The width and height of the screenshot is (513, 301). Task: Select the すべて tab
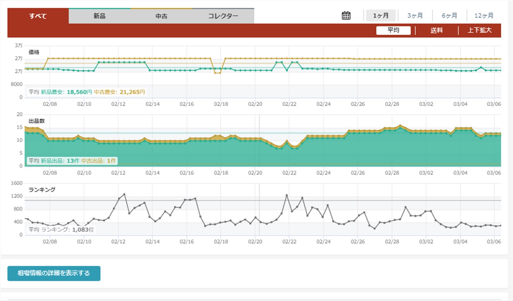(38, 16)
